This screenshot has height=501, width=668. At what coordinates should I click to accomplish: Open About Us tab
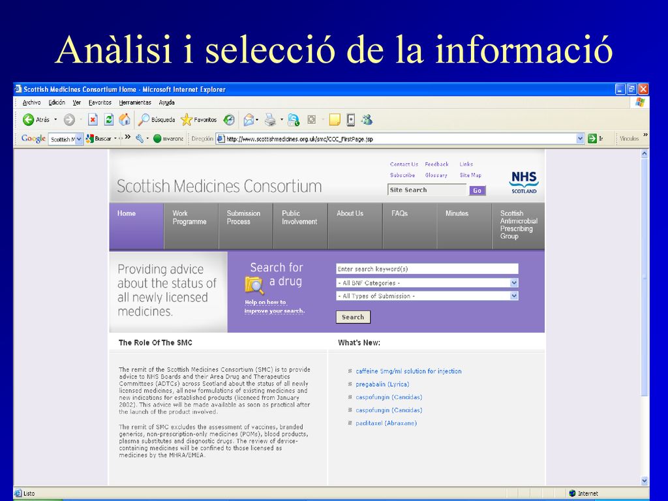pyautogui.click(x=356, y=226)
